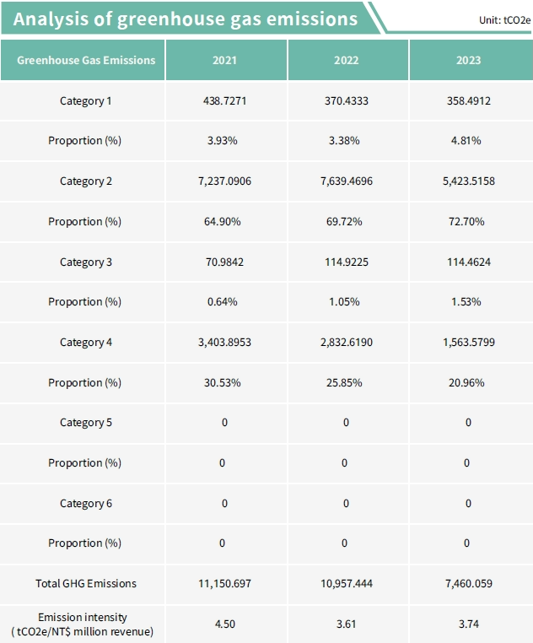This screenshot has height=643, width=533.
Task: Select the 7,639.4696 value cell
Action: coord(347,181)
